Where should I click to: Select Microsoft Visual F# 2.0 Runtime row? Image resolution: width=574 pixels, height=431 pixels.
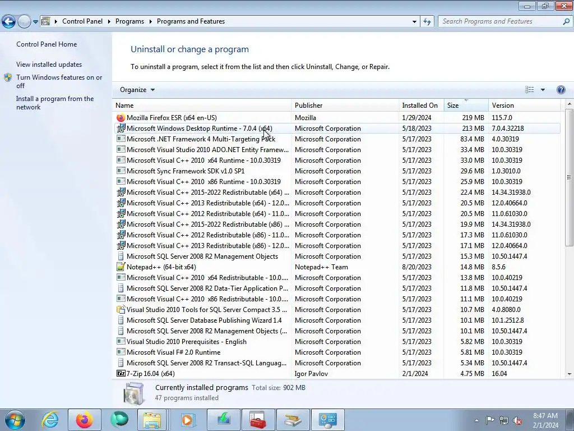click(x=337, y=352)
